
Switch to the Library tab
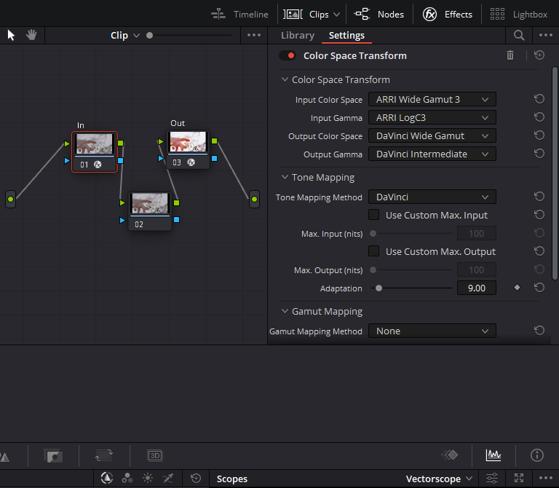pos(297,35)
